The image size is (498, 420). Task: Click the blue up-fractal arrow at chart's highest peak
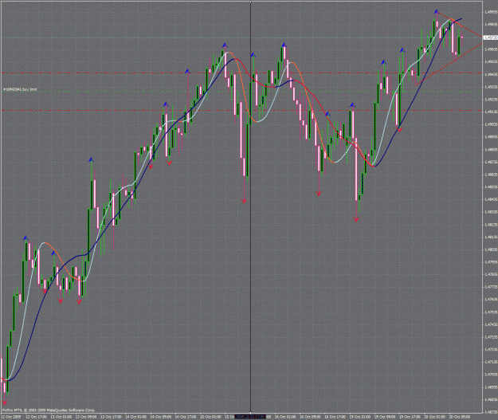(437, 12)
